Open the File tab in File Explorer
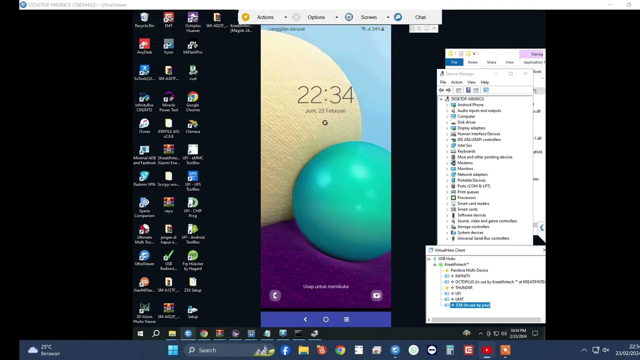Screen dimensions: 640x360 tap(454, 62)
